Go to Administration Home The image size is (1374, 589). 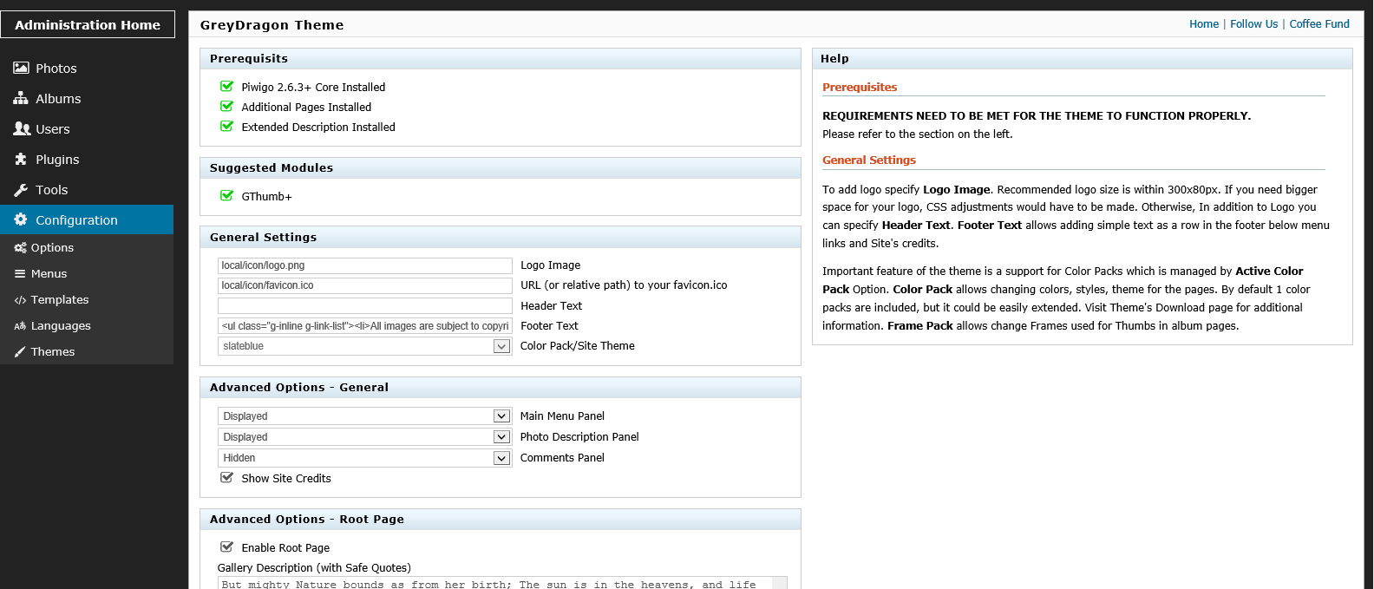(x=88, y=24)
